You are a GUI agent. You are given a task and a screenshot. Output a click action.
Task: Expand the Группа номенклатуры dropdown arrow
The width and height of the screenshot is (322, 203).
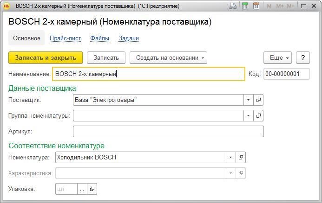point(249,116)
